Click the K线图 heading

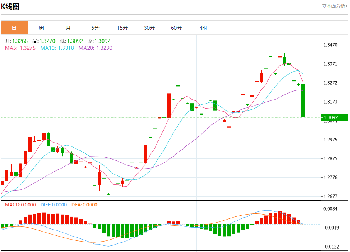tap(10, 7)
